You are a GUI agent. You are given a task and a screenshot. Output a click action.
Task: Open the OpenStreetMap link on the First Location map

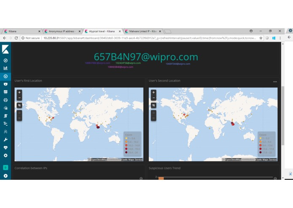pyautogui.click(x=99, y=160)
